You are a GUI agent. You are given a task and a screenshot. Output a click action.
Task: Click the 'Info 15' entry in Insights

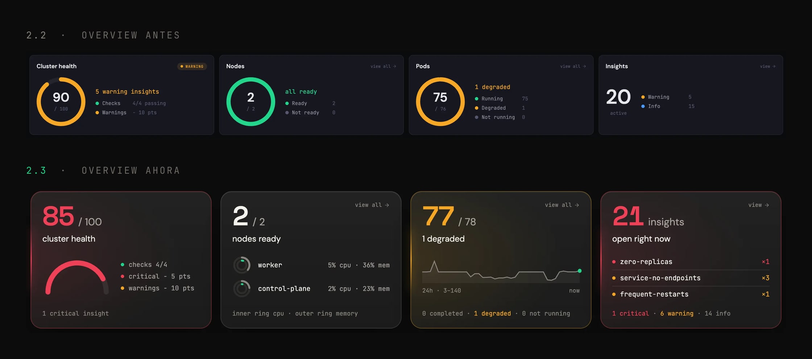pos(668,106)
